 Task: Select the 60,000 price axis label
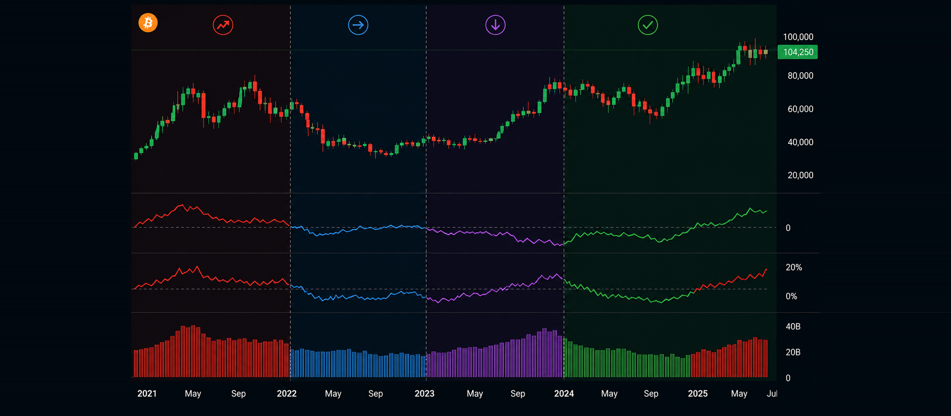coord(800,109)
